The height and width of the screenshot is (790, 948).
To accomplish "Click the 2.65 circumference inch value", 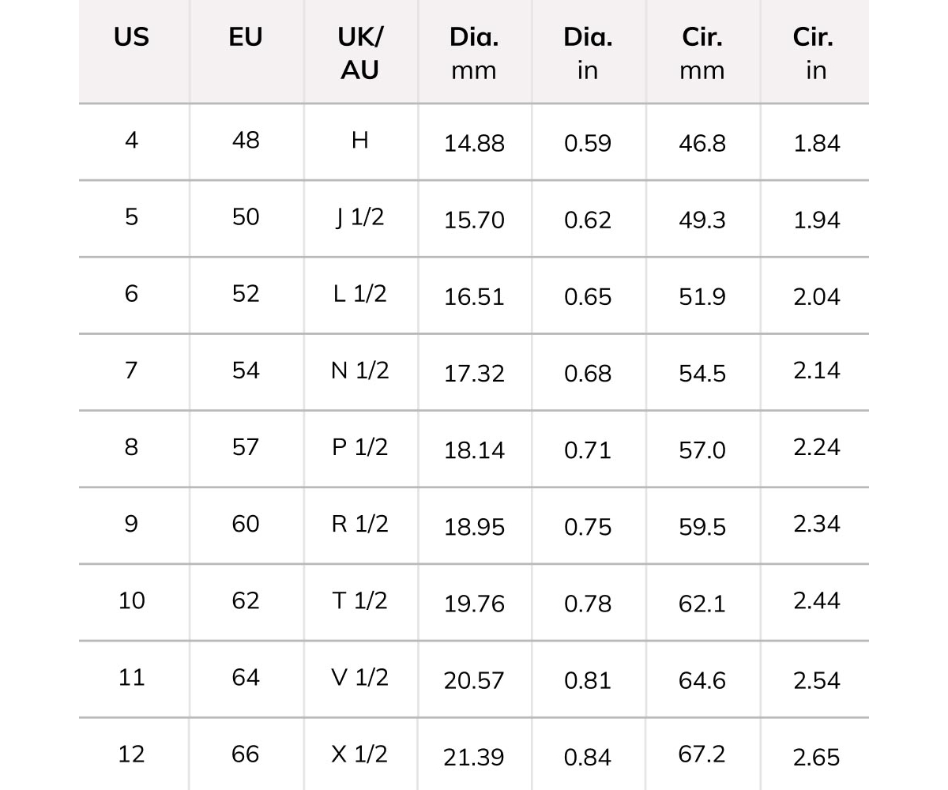I will click(x=817, y=758).
